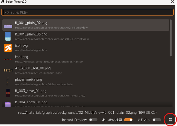Click Instant Preview label

click(x=74, y=120)
